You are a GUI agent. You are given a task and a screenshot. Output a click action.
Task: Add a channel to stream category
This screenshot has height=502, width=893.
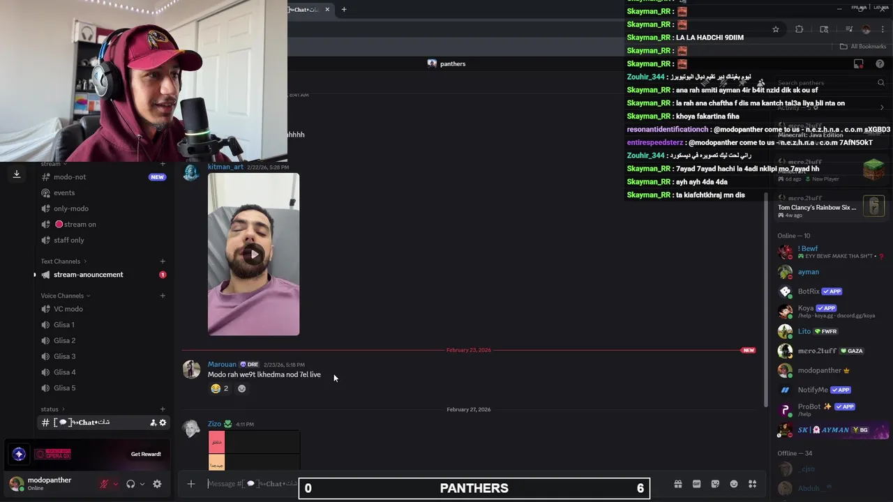[x=163, y=164]
